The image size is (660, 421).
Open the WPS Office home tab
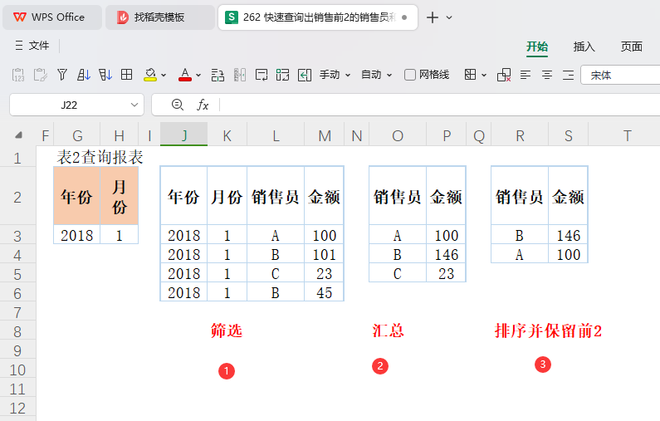tap(52, 17)
